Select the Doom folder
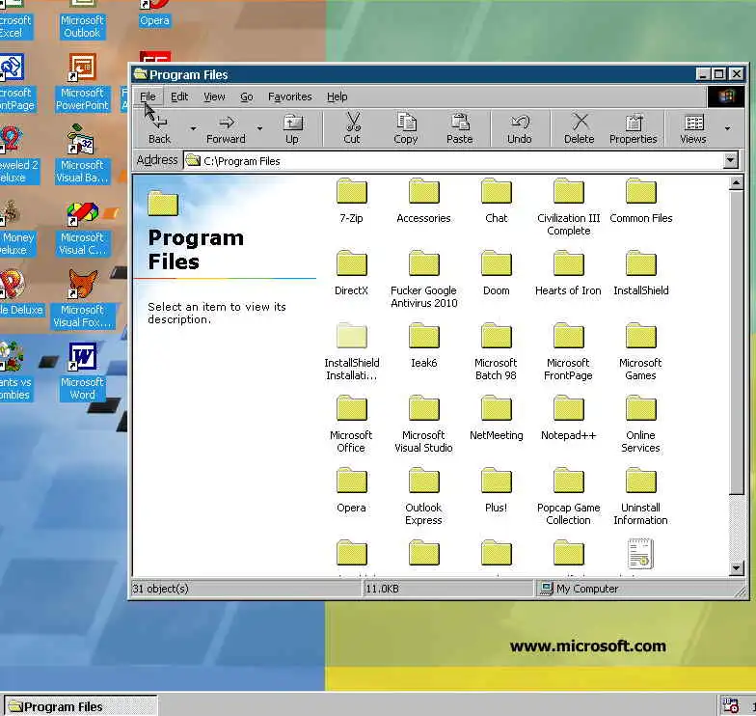Screen dimensions: 756x716 [496, 273]
